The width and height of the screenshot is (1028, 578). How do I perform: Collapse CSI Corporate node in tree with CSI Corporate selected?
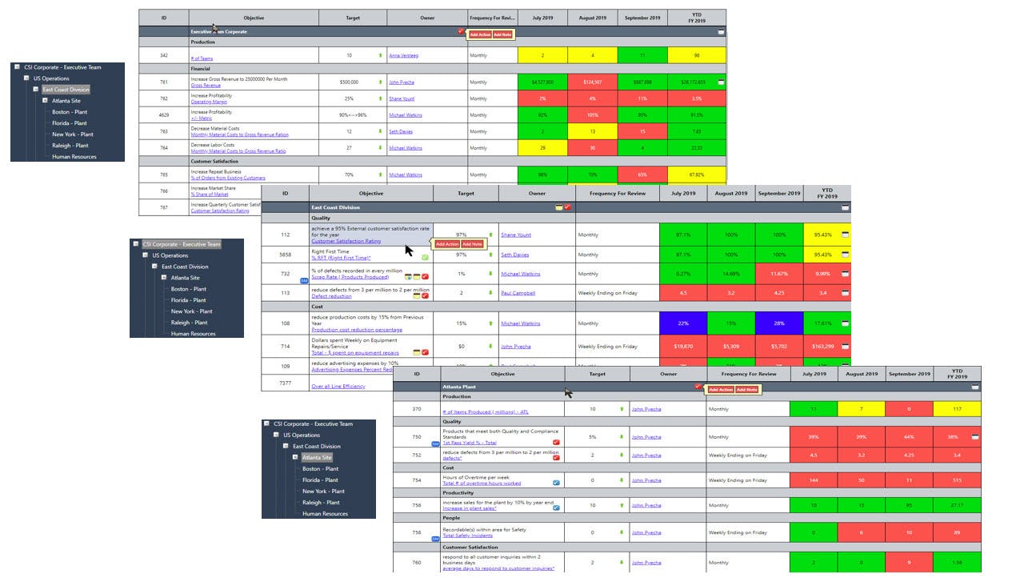coord(137,244)
